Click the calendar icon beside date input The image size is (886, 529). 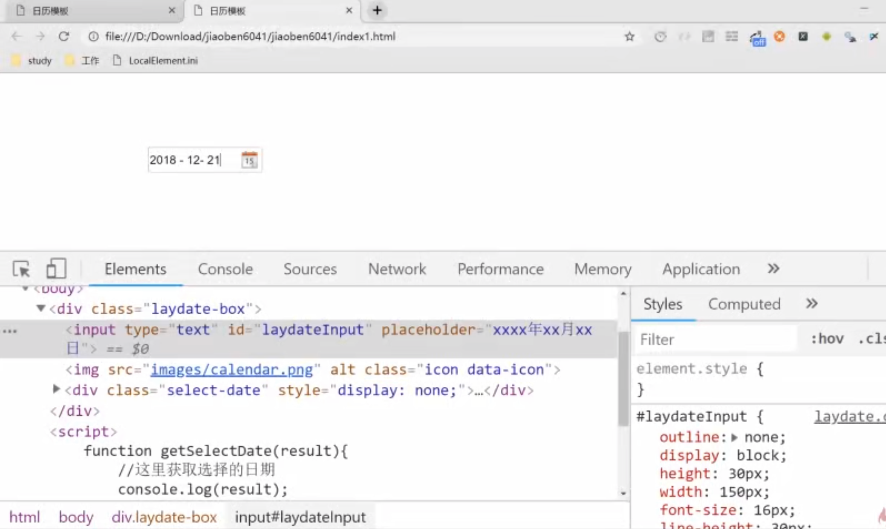pyautogui.click(x=249, y=160)
